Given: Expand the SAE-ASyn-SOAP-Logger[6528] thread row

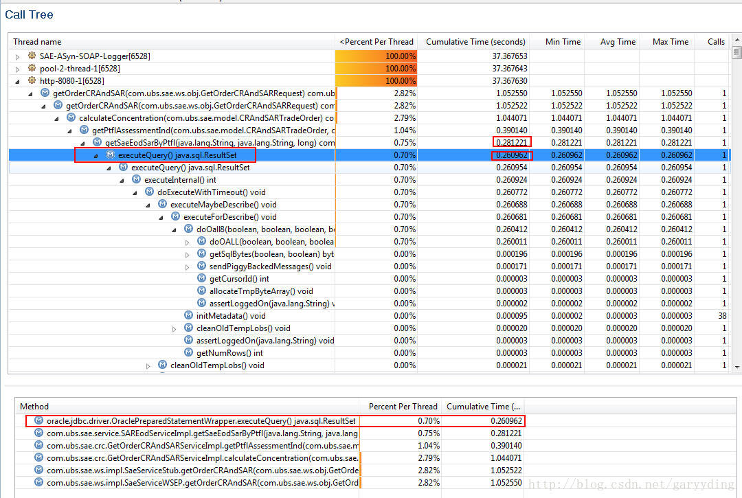Looking at the screenshot, I should (17, 57).
